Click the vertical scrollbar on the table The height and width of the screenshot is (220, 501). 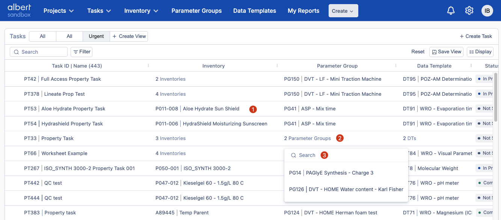point(496,98)
